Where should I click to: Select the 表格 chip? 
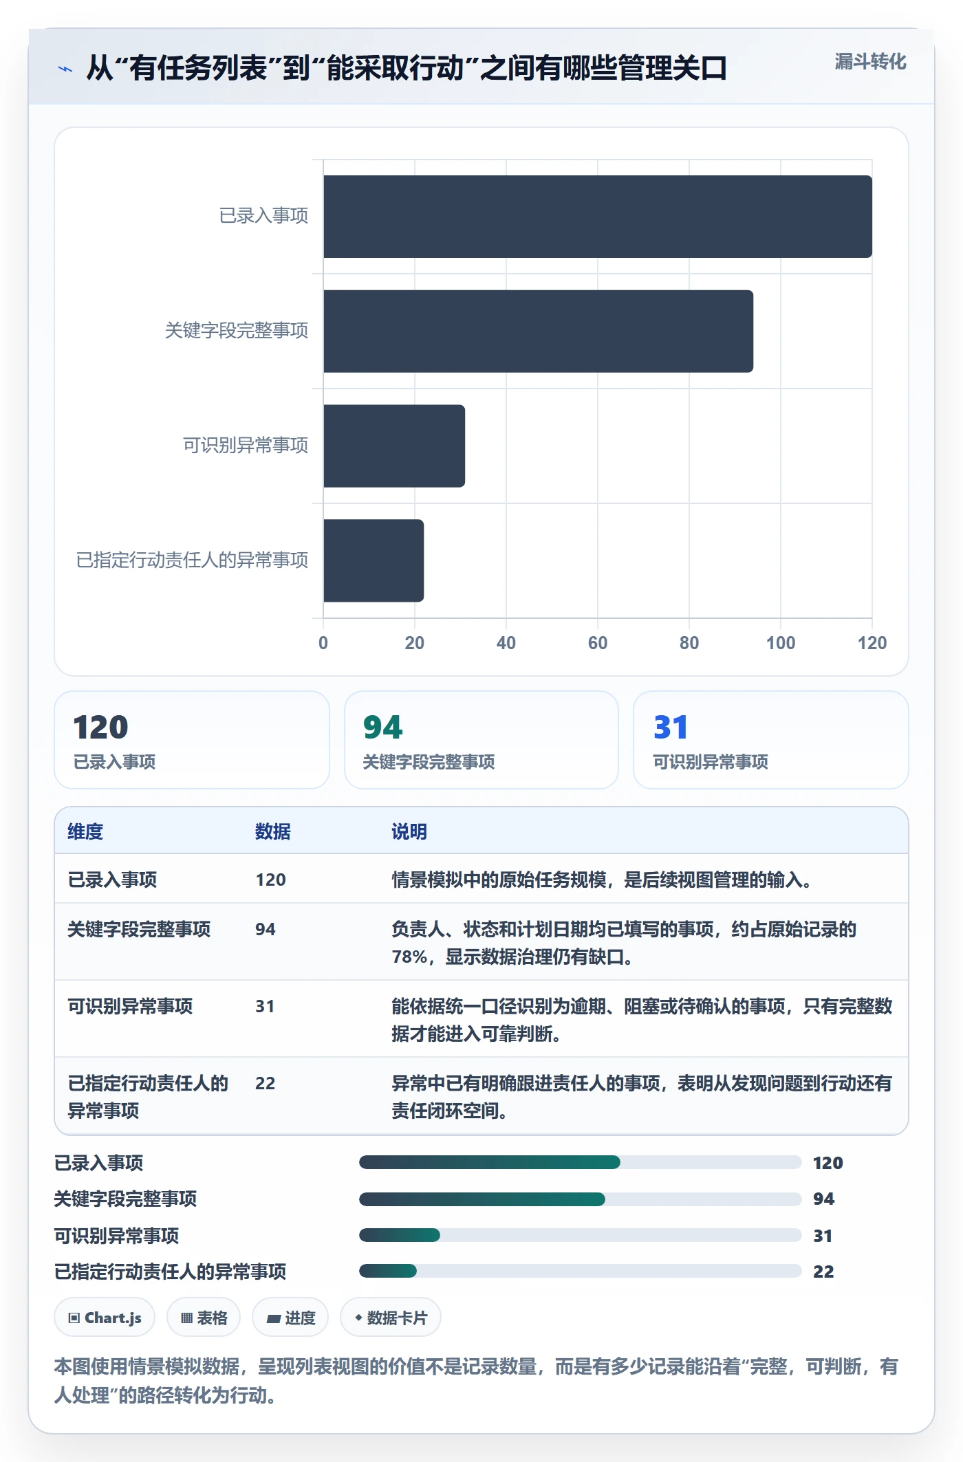coord(204,1318)
